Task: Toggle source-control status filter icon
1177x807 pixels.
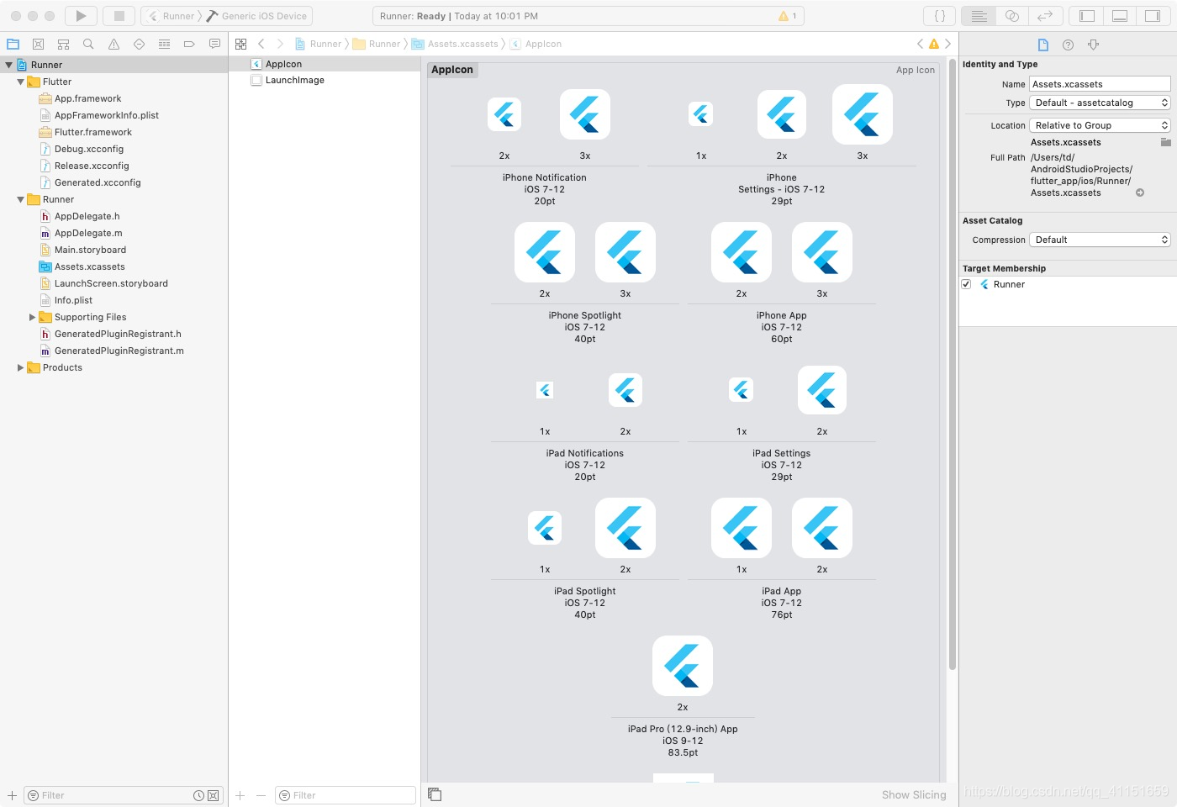Action: coord(214,795)
